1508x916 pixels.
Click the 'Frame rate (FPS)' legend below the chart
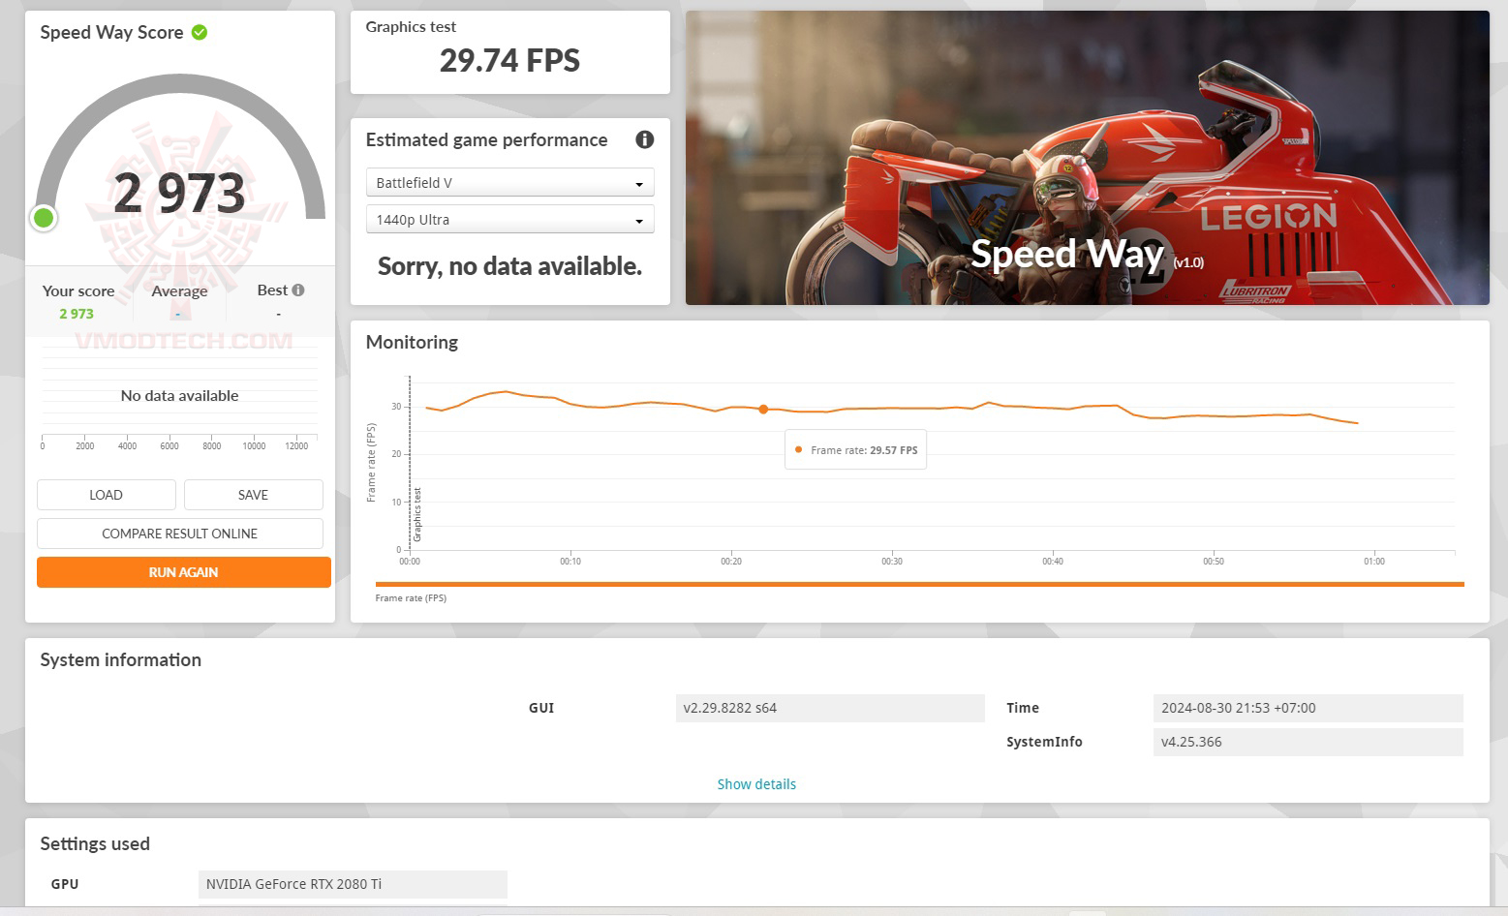click(411, 598)
